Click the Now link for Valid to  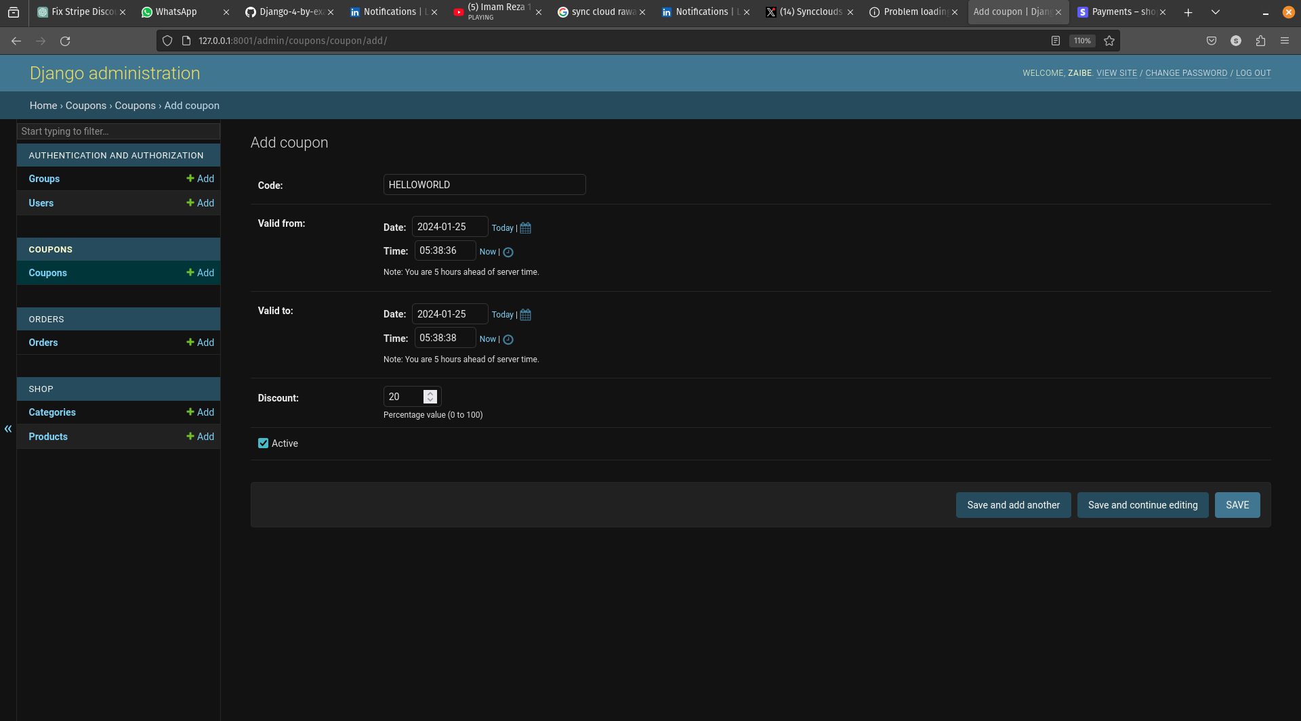tap(488, 339)
